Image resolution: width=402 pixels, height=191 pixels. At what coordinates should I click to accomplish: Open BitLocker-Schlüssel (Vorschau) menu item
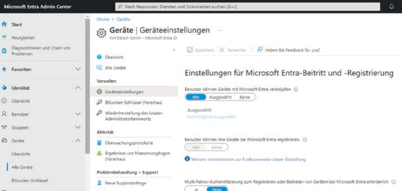134,103
